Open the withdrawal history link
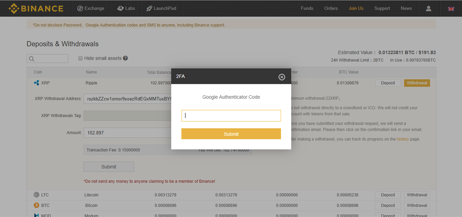Image resolution: width=462 pixels, height=217 pixels. [403, 139]
